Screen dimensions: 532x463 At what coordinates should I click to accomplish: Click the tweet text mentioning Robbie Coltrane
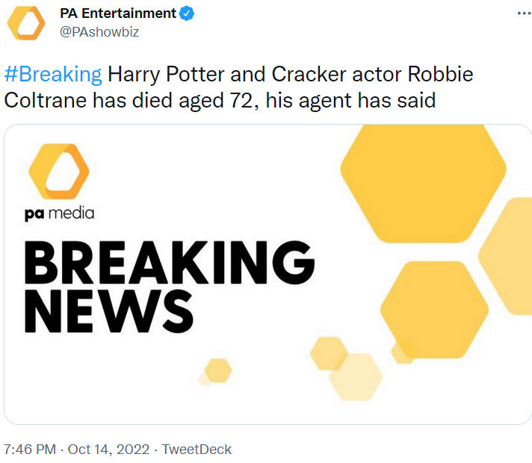click(239, 86)
